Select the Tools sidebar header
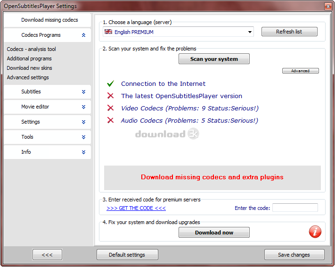The height and width of the screenshot is (267, 335). click(x=48, y=137)
